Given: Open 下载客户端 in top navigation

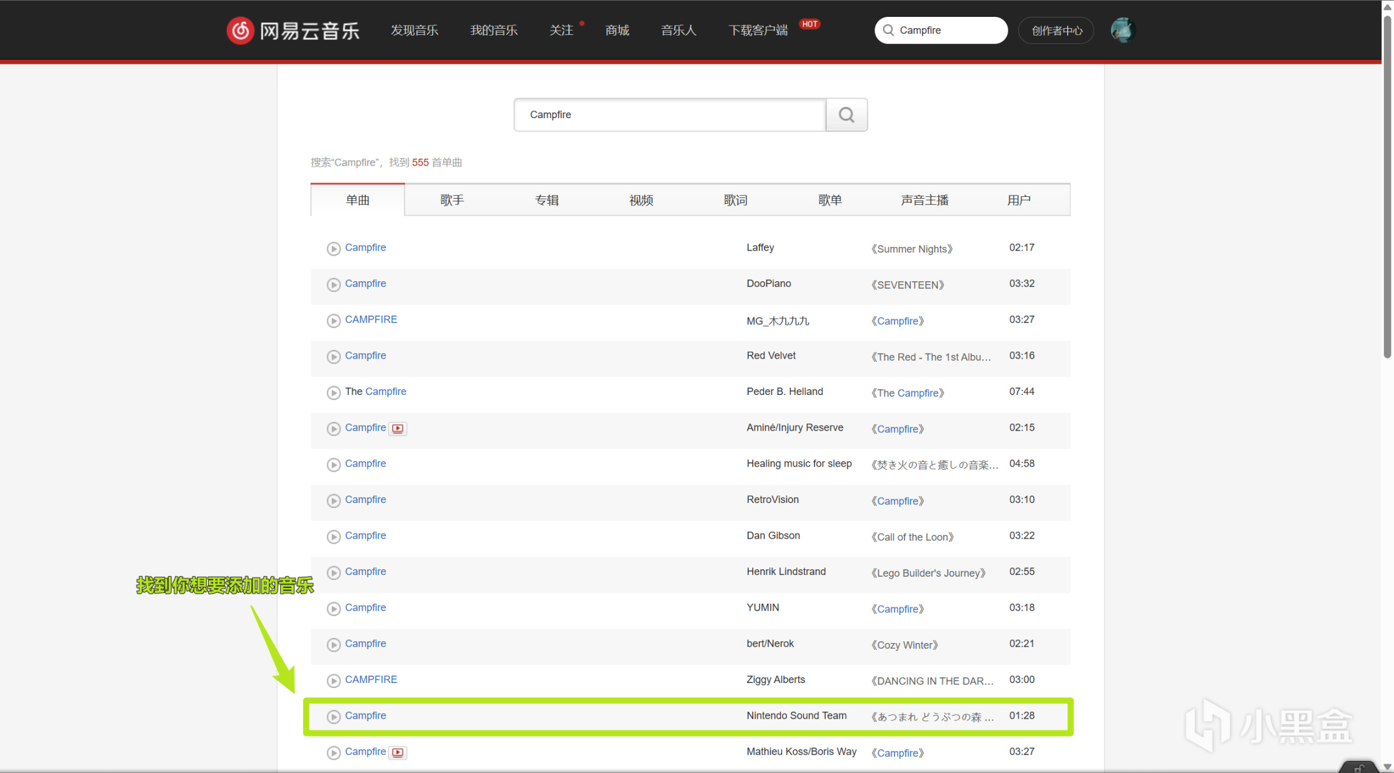Looking at the screenshot, I should click(x=758, y=30).
